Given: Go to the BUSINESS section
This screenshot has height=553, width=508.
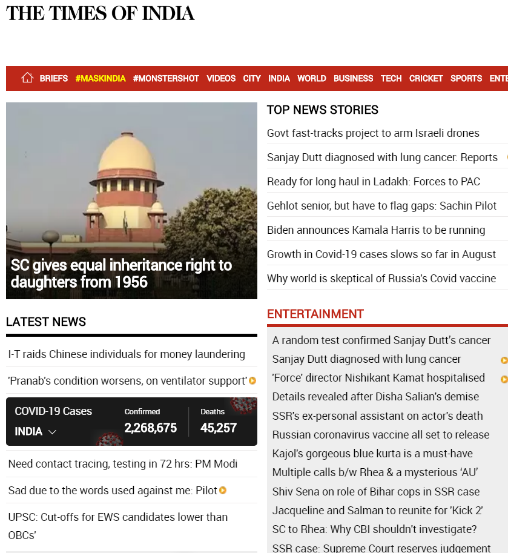Looking at the screenshot, I should pos(353,78).
